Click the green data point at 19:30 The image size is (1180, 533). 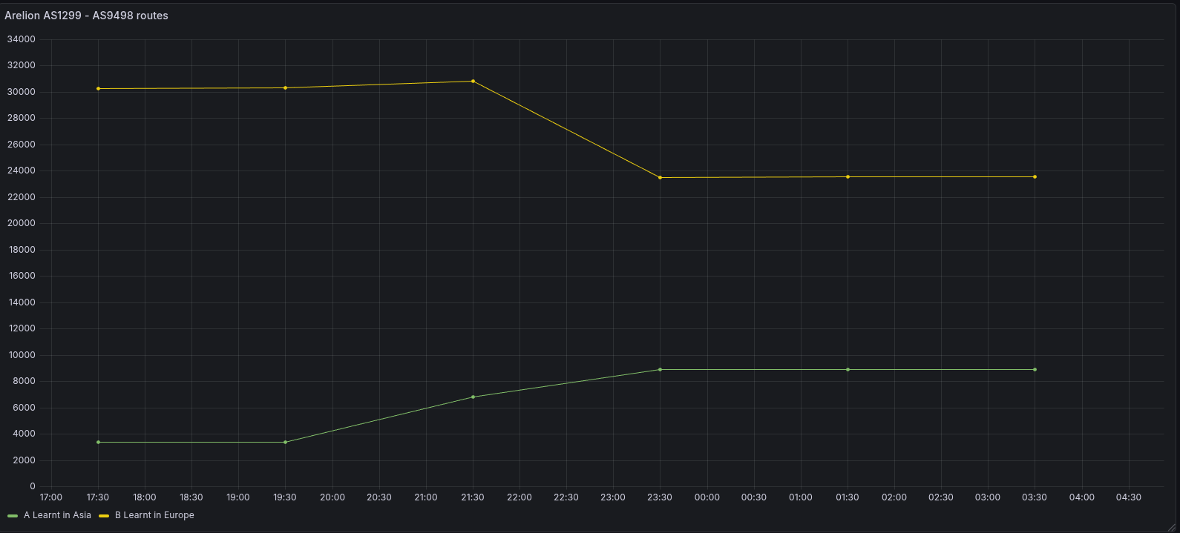tap(285, 442)
